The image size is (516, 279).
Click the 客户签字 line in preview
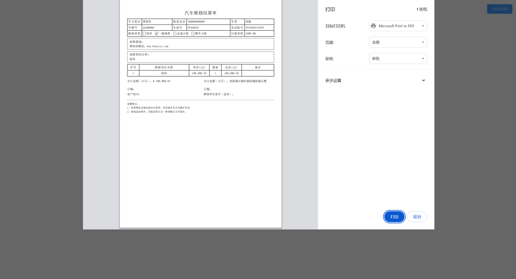coord(134,94)
